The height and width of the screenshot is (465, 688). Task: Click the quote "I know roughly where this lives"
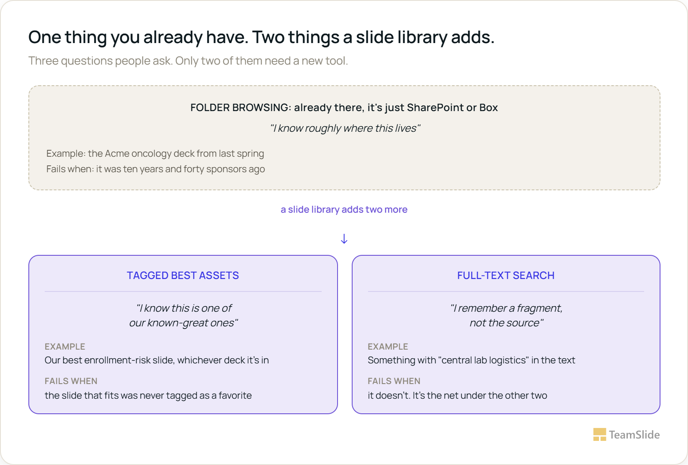point(345,128)
